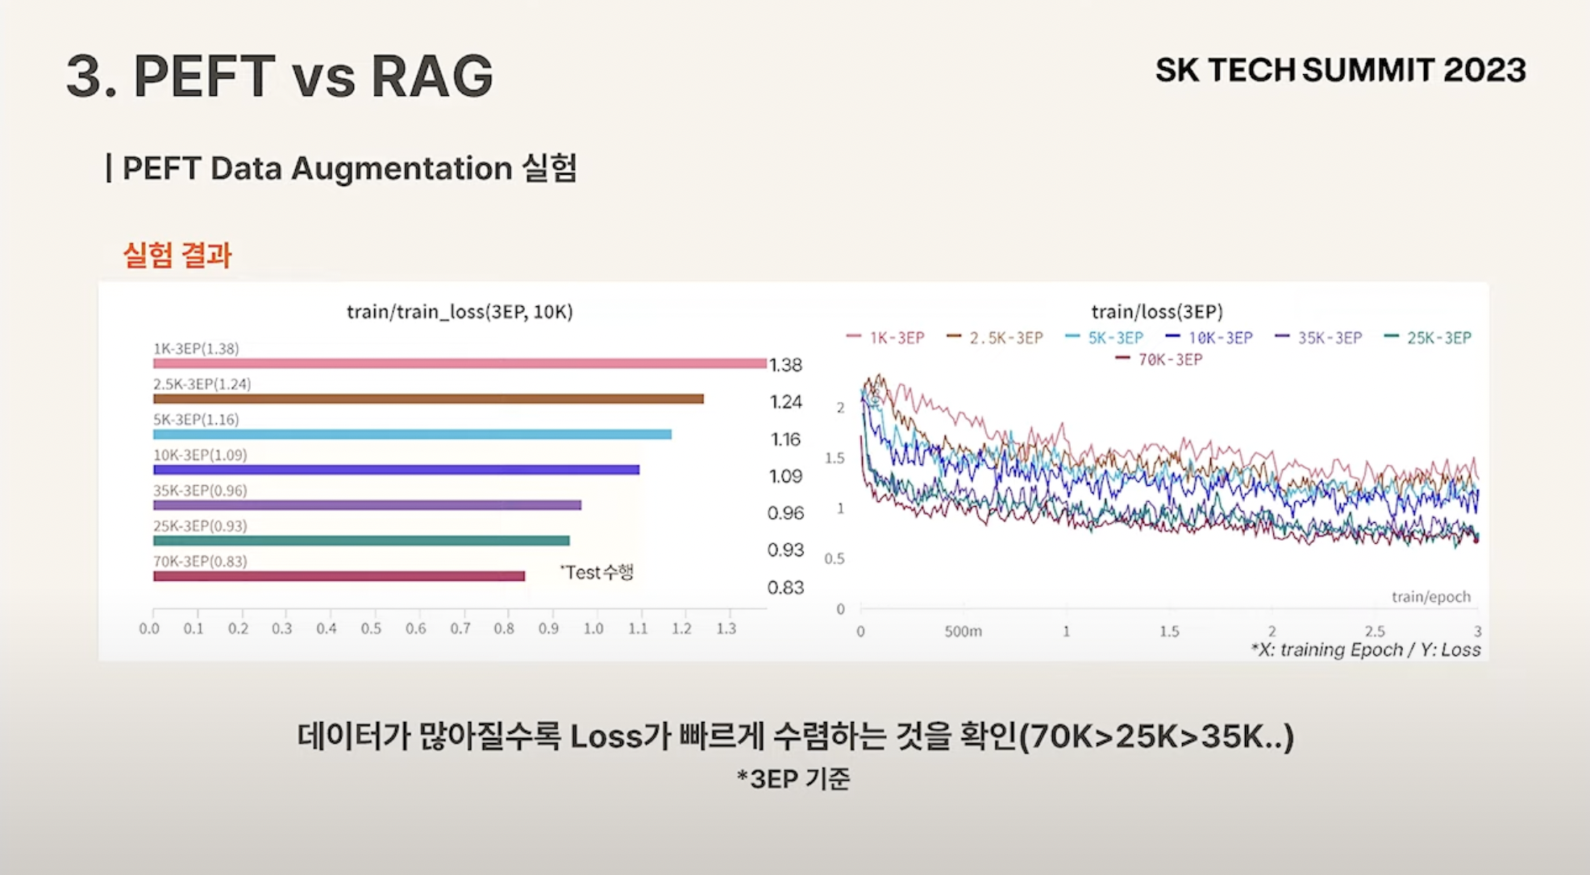The image size is (1590, 875).
Task: Click the pink 1K-3EP bar
Action: [x=460, y=363]
